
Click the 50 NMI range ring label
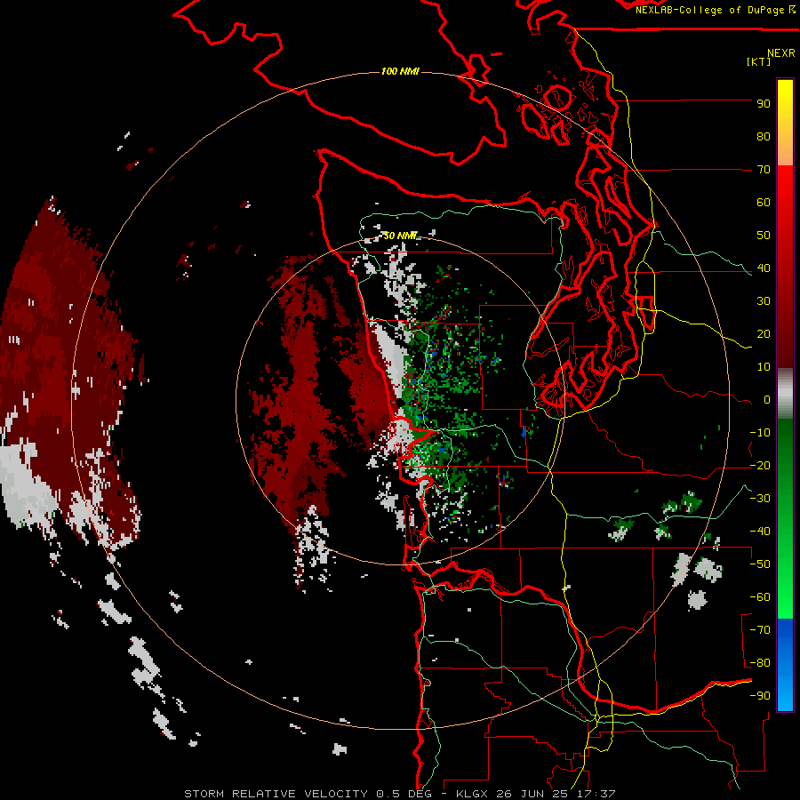click(401, 236)
